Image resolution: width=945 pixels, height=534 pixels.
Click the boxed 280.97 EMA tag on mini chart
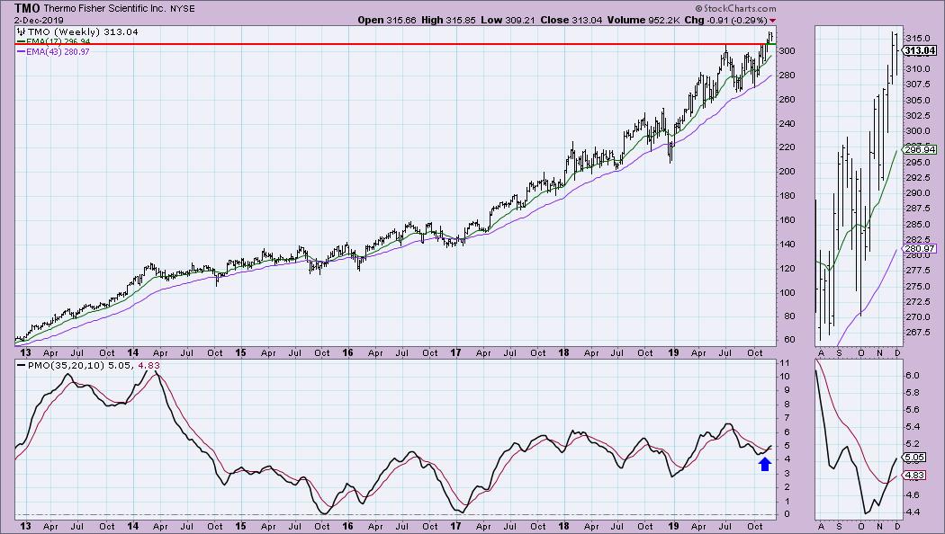click(x=920, y=249)
